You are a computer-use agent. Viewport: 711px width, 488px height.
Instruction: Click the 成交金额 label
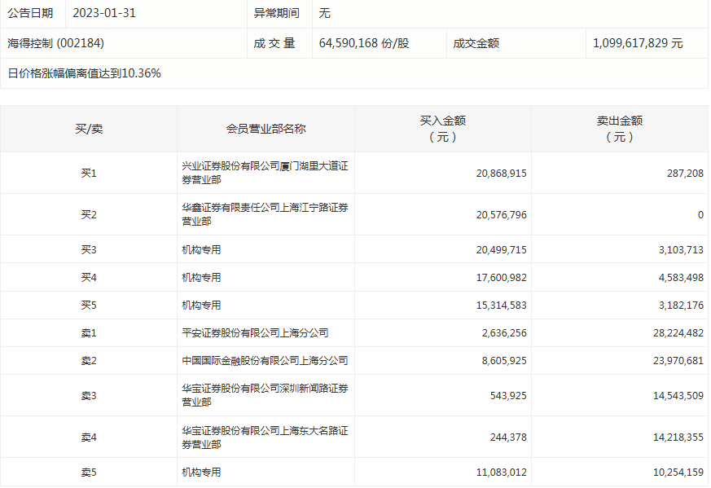tap(476, 43)
